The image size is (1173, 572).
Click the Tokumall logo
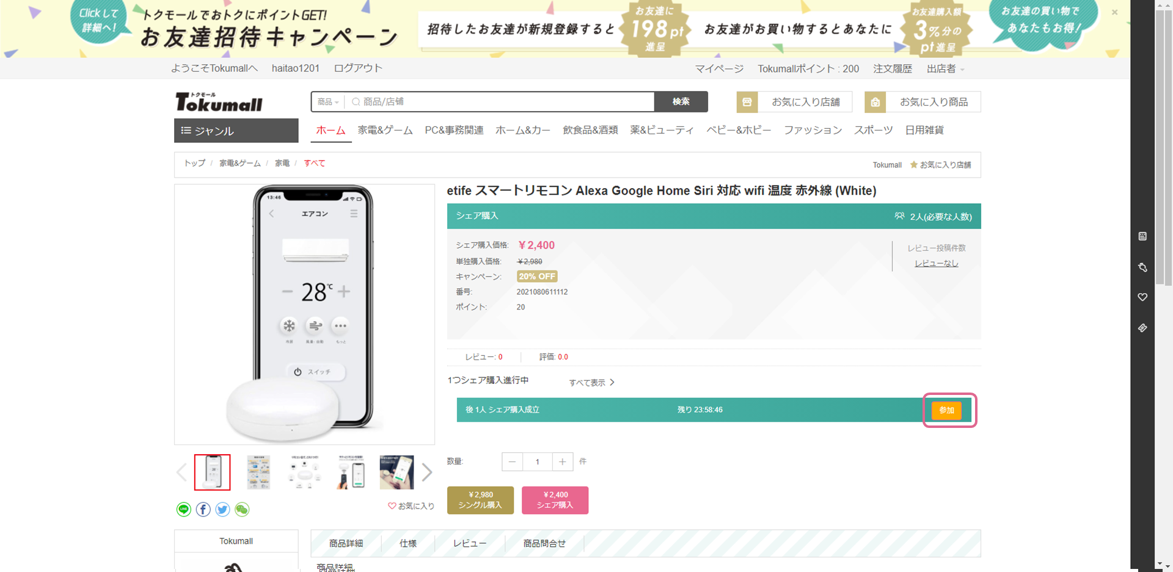(219, 102)
